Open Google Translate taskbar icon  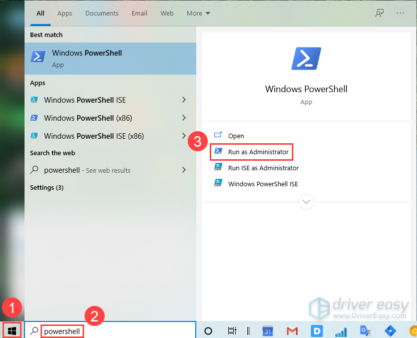(x=366, y=330)
